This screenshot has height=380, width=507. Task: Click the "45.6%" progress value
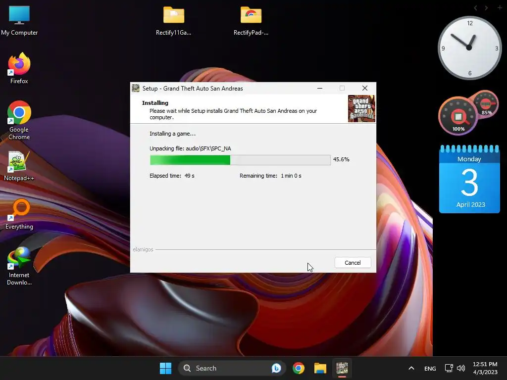(341, 159)
